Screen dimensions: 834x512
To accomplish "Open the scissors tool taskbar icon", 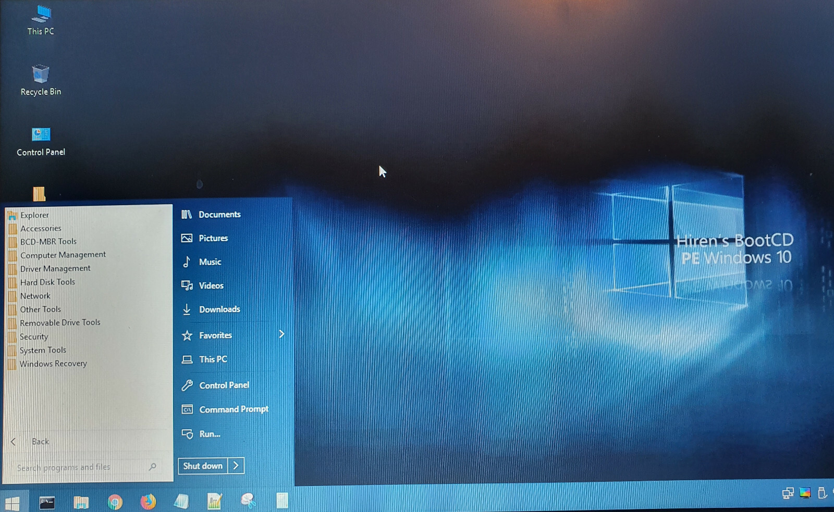I will coord(249,501).
